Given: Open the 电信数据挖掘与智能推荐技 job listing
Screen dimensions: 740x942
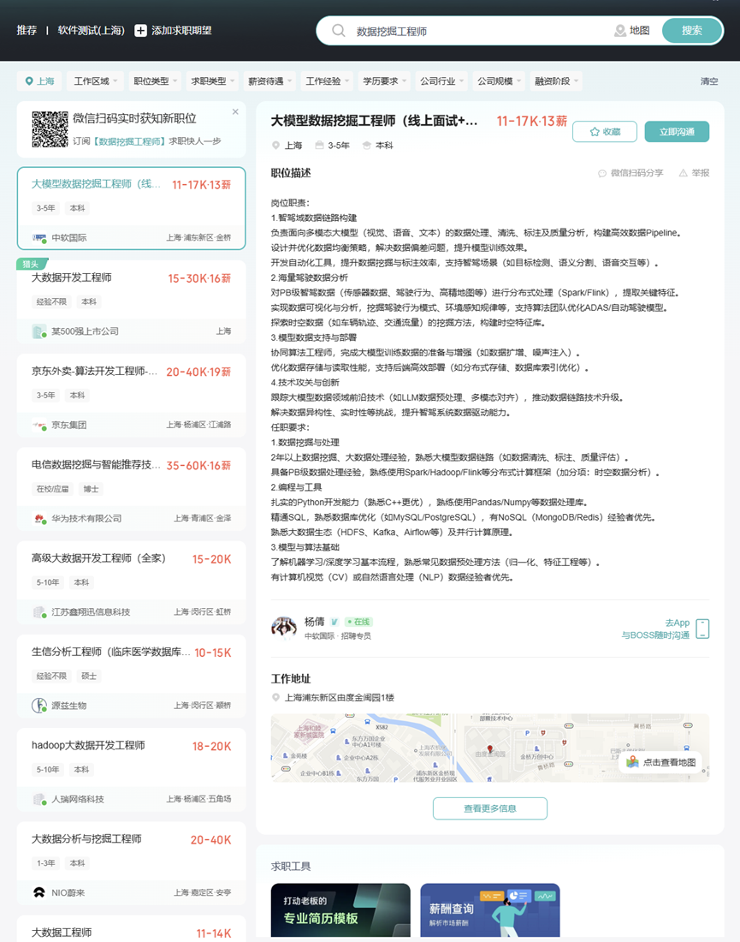Looking at the screenshot, I should (x=132, y=490).
